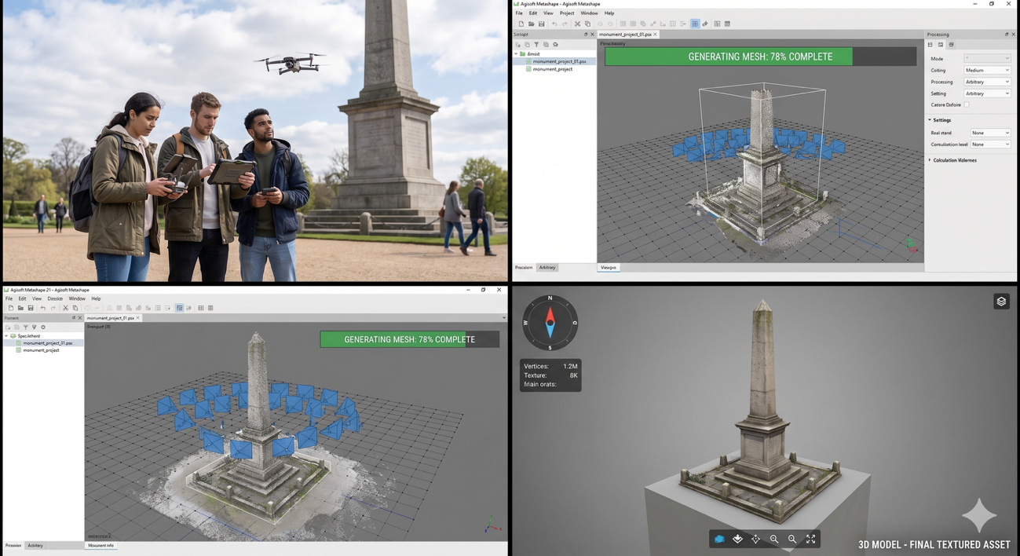The image size is (1020, 556).
Task: Close monument_project_01.psx tab in bottom-left window
Action: (137, 318)
